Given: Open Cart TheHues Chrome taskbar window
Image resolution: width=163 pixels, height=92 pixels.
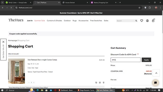Looking at the screenshot, I should (105, 90).
